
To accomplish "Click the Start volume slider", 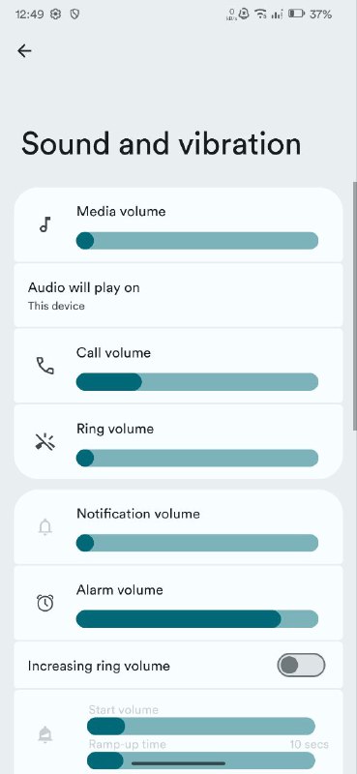I will click(x=201, y=727).
